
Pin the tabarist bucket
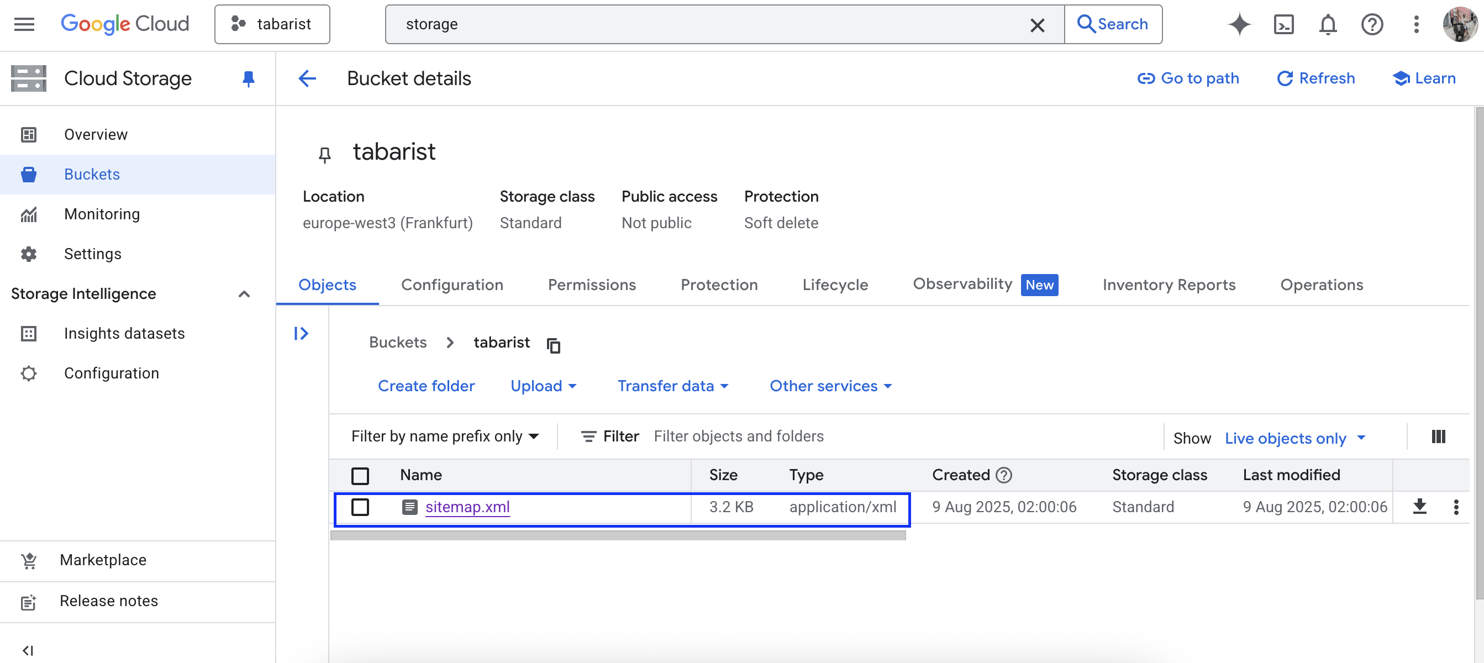click(324, 154)
